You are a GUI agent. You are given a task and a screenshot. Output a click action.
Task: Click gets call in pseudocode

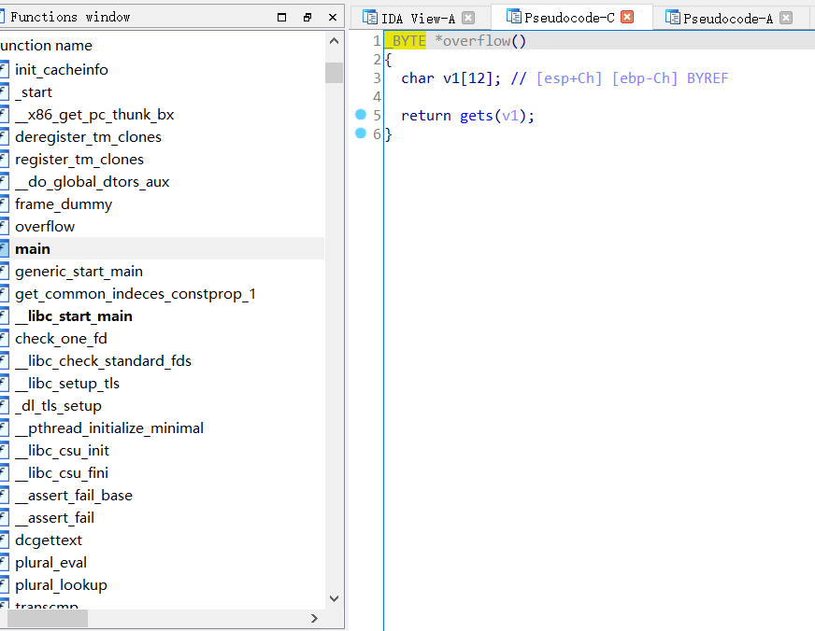[x=477, y=116]
